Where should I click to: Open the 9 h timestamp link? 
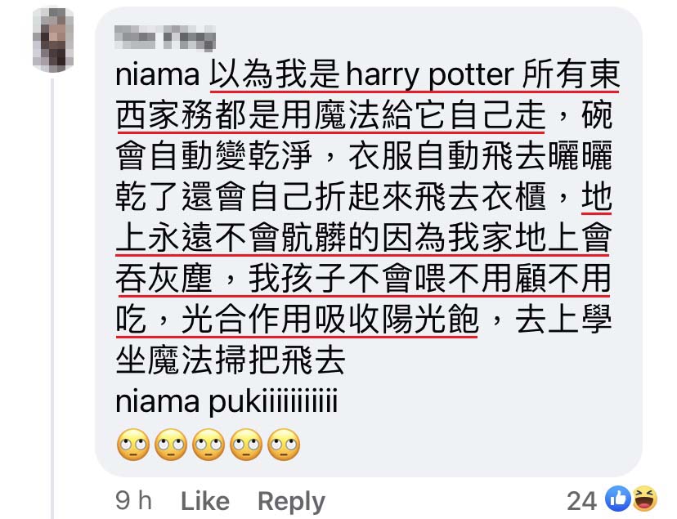133,501
